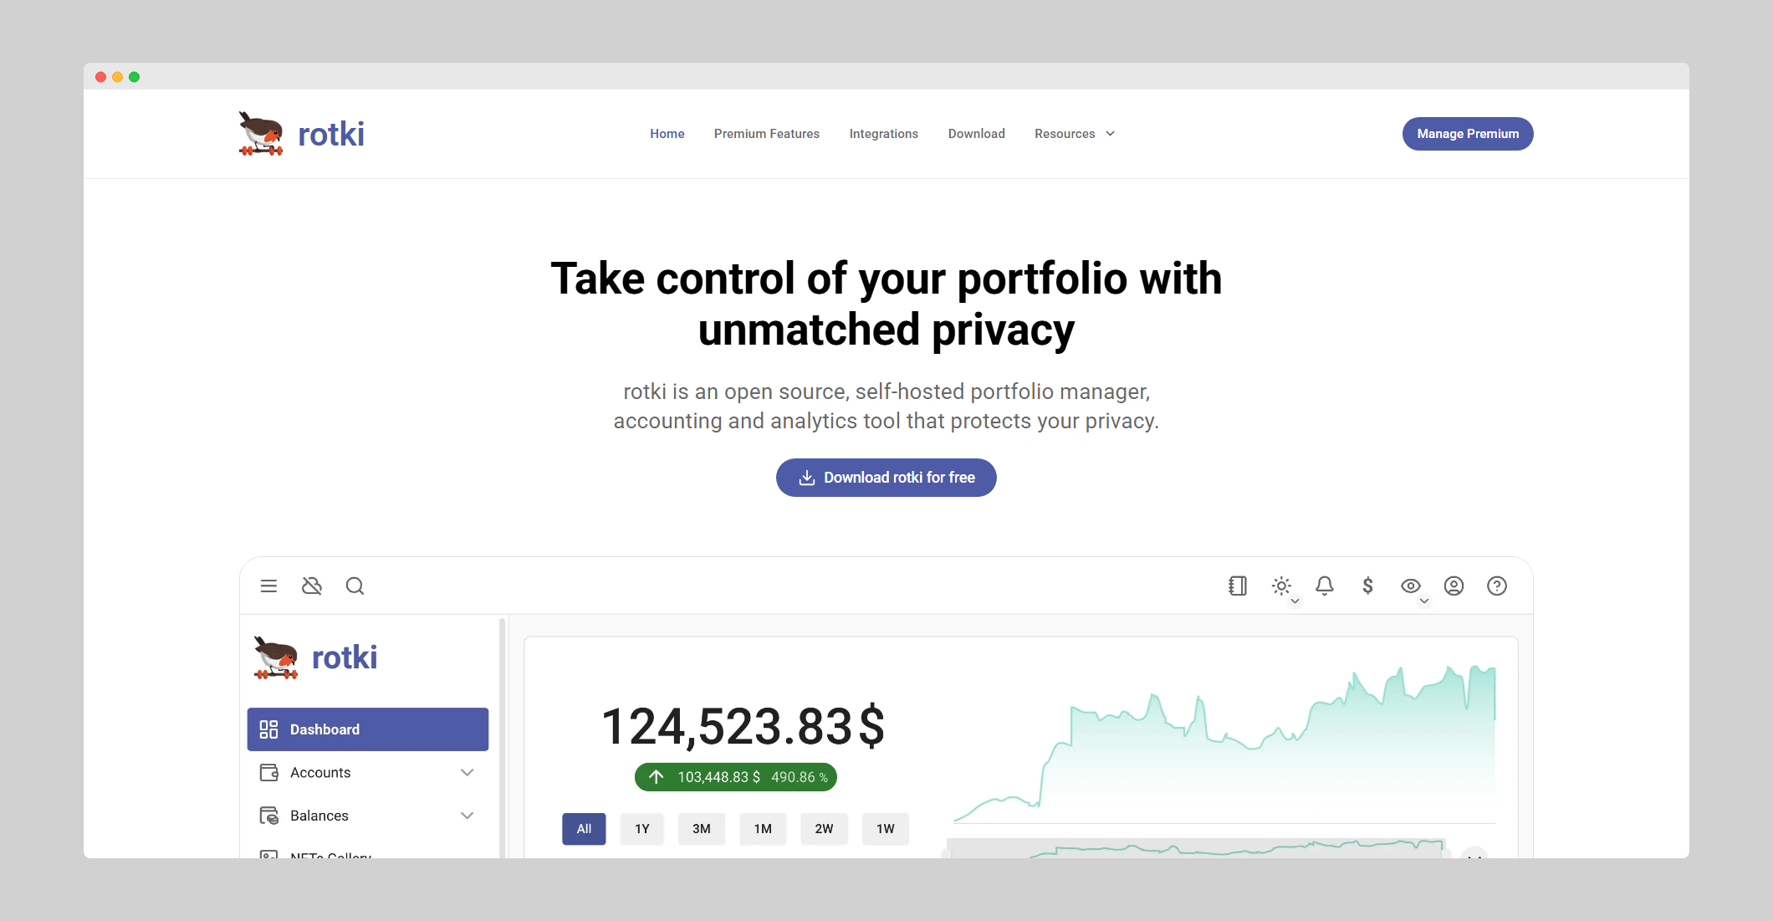
Task: Select Dashboard in the sidebar
Action: click(x=368, y=729)
